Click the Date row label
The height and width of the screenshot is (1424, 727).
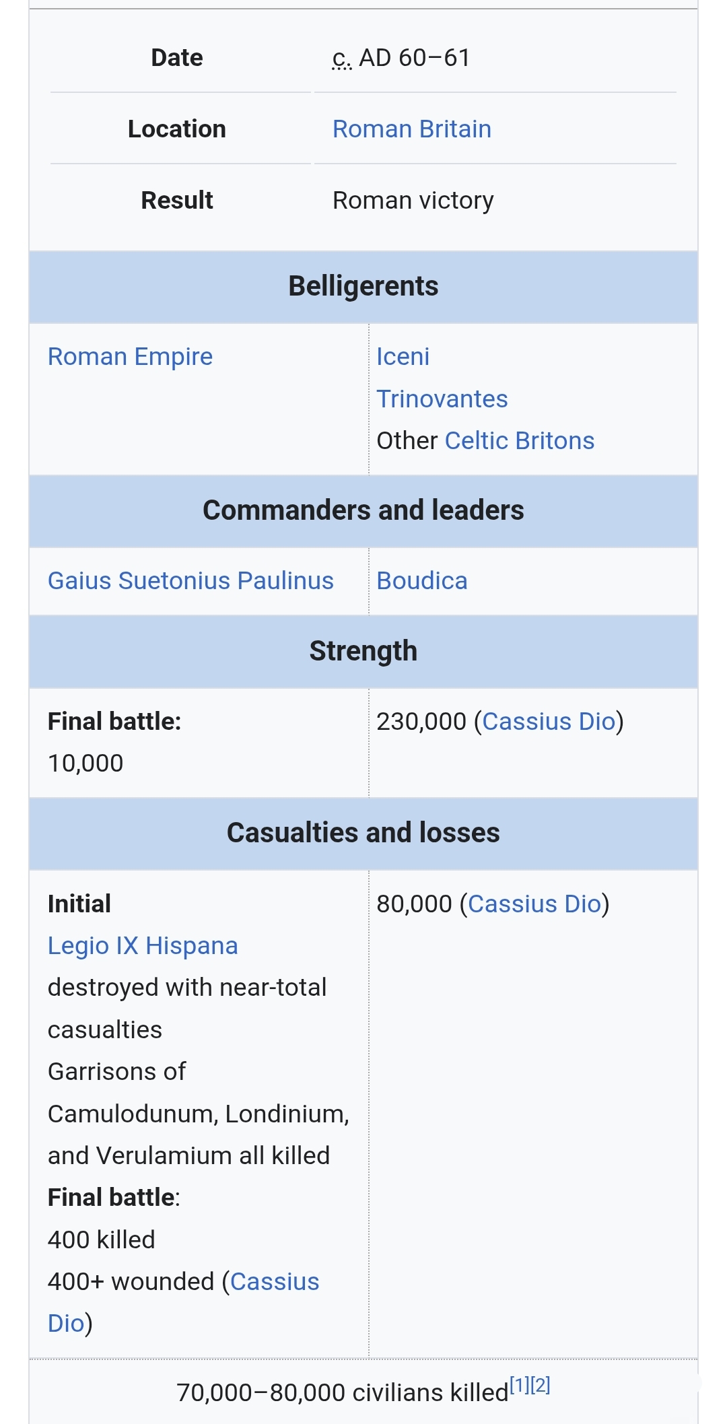coord(177,58)
